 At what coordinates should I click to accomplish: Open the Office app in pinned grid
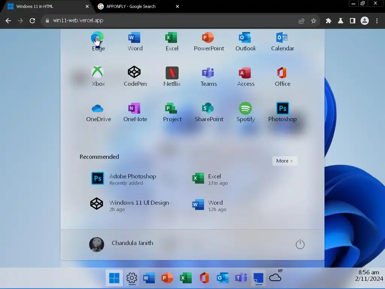[x=282, y=76]
